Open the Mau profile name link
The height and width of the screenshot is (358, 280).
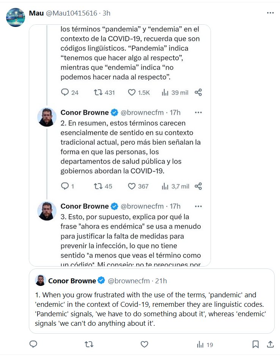(36, 13)
